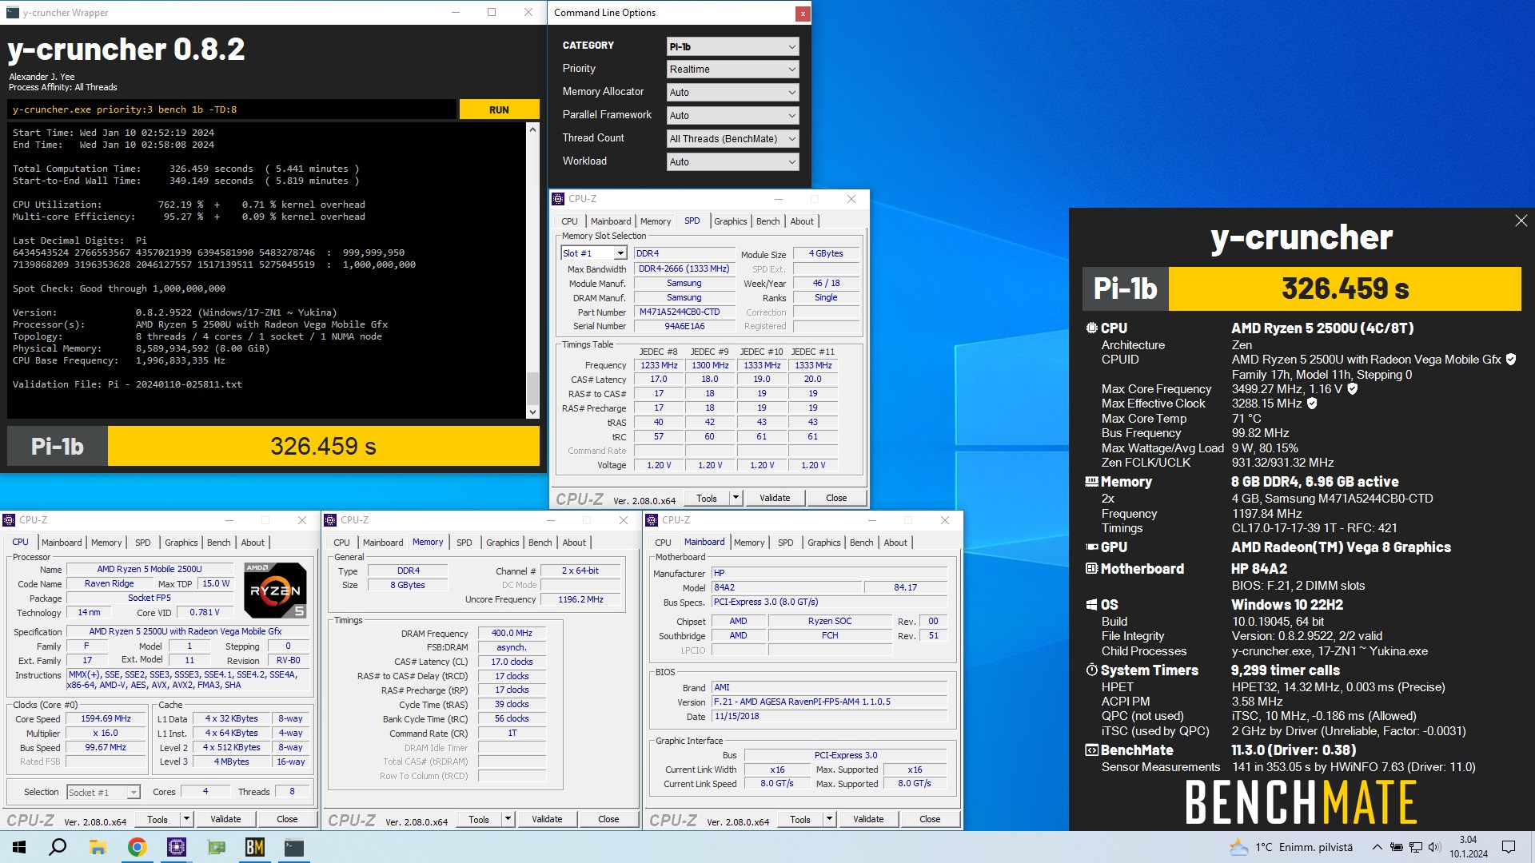Open File Explorer from the taskbar
The width and height of the screenshot is (1535, 863).
tap(98, 847)
